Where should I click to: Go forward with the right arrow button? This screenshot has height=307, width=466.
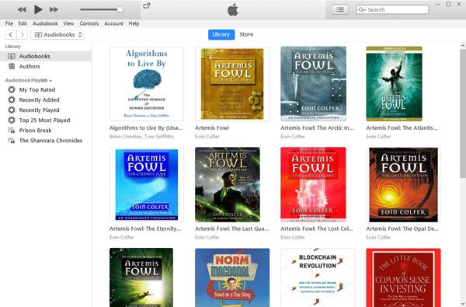23,34
